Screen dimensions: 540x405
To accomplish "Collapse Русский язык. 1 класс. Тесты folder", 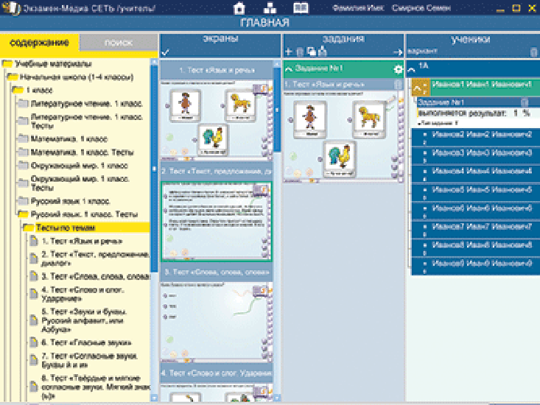I will click(23, 214).
